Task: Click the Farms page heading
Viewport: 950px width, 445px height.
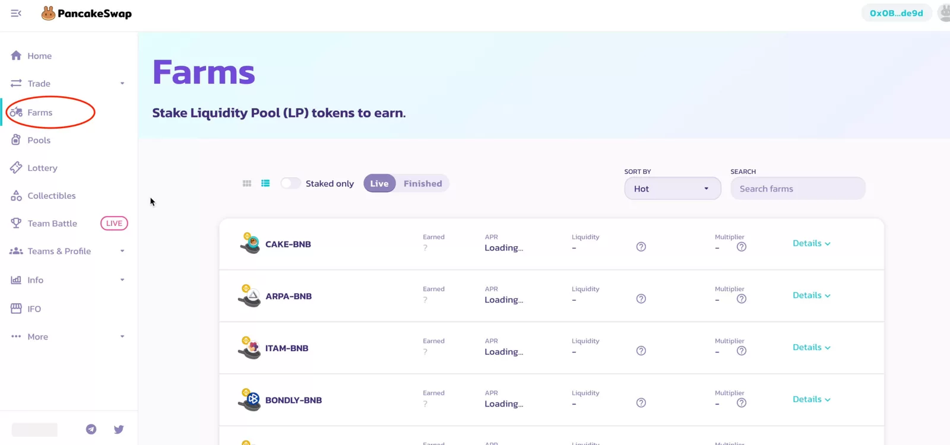Action: pyautogui.click(x=204, y=72)
